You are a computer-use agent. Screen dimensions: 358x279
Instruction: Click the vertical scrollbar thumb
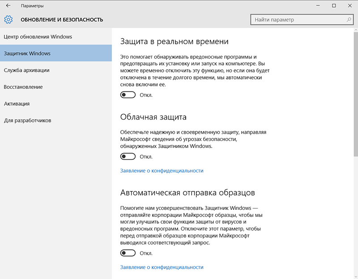click(x=356, y=94)
